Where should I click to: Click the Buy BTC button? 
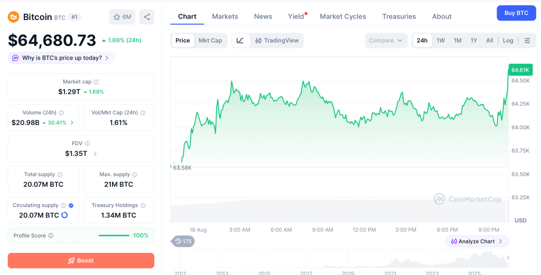(x=516, y=13)
